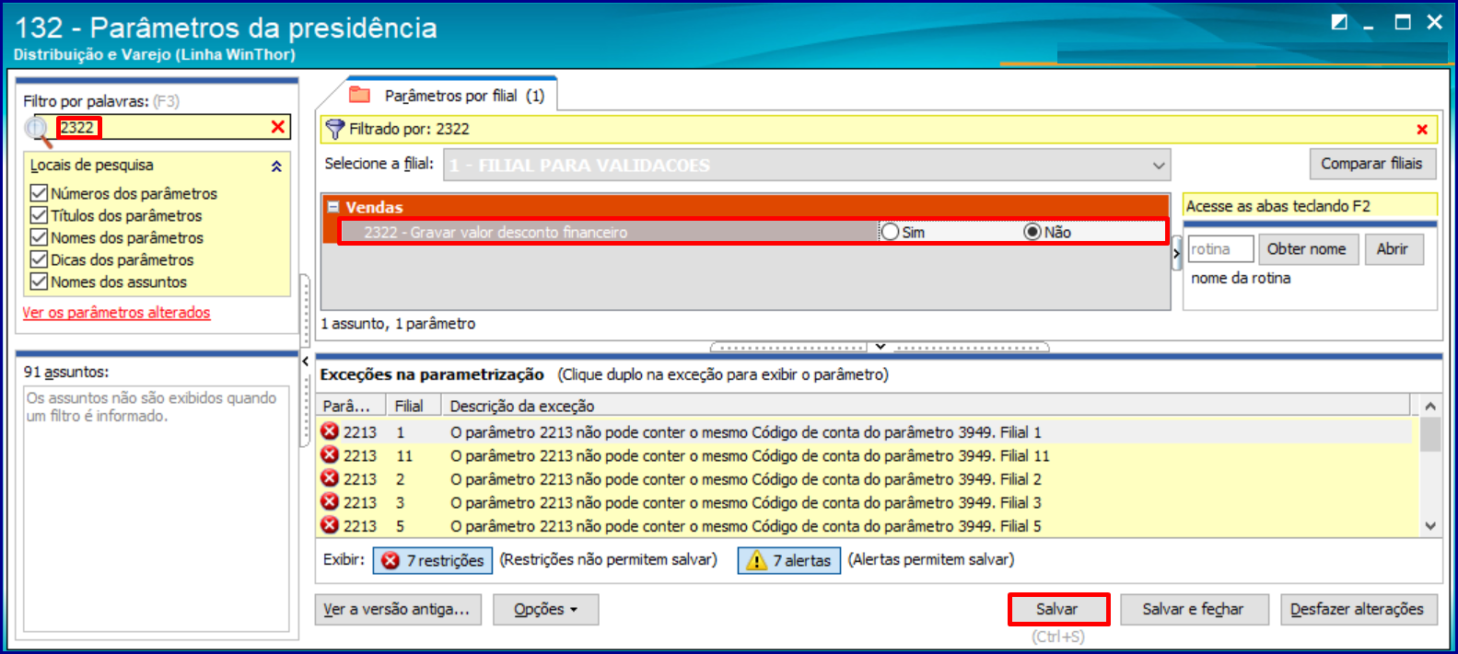Click error icon on exception row Filial 1
1458x654 pixels.
tap(330, 431)
